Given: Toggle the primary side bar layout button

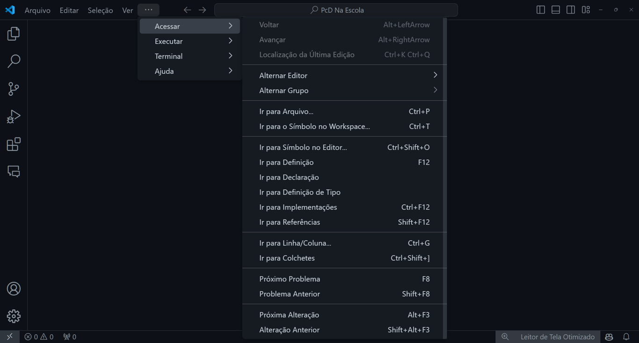Looking at the screenshot, I should pyautogui.click(x=541, y=10).
